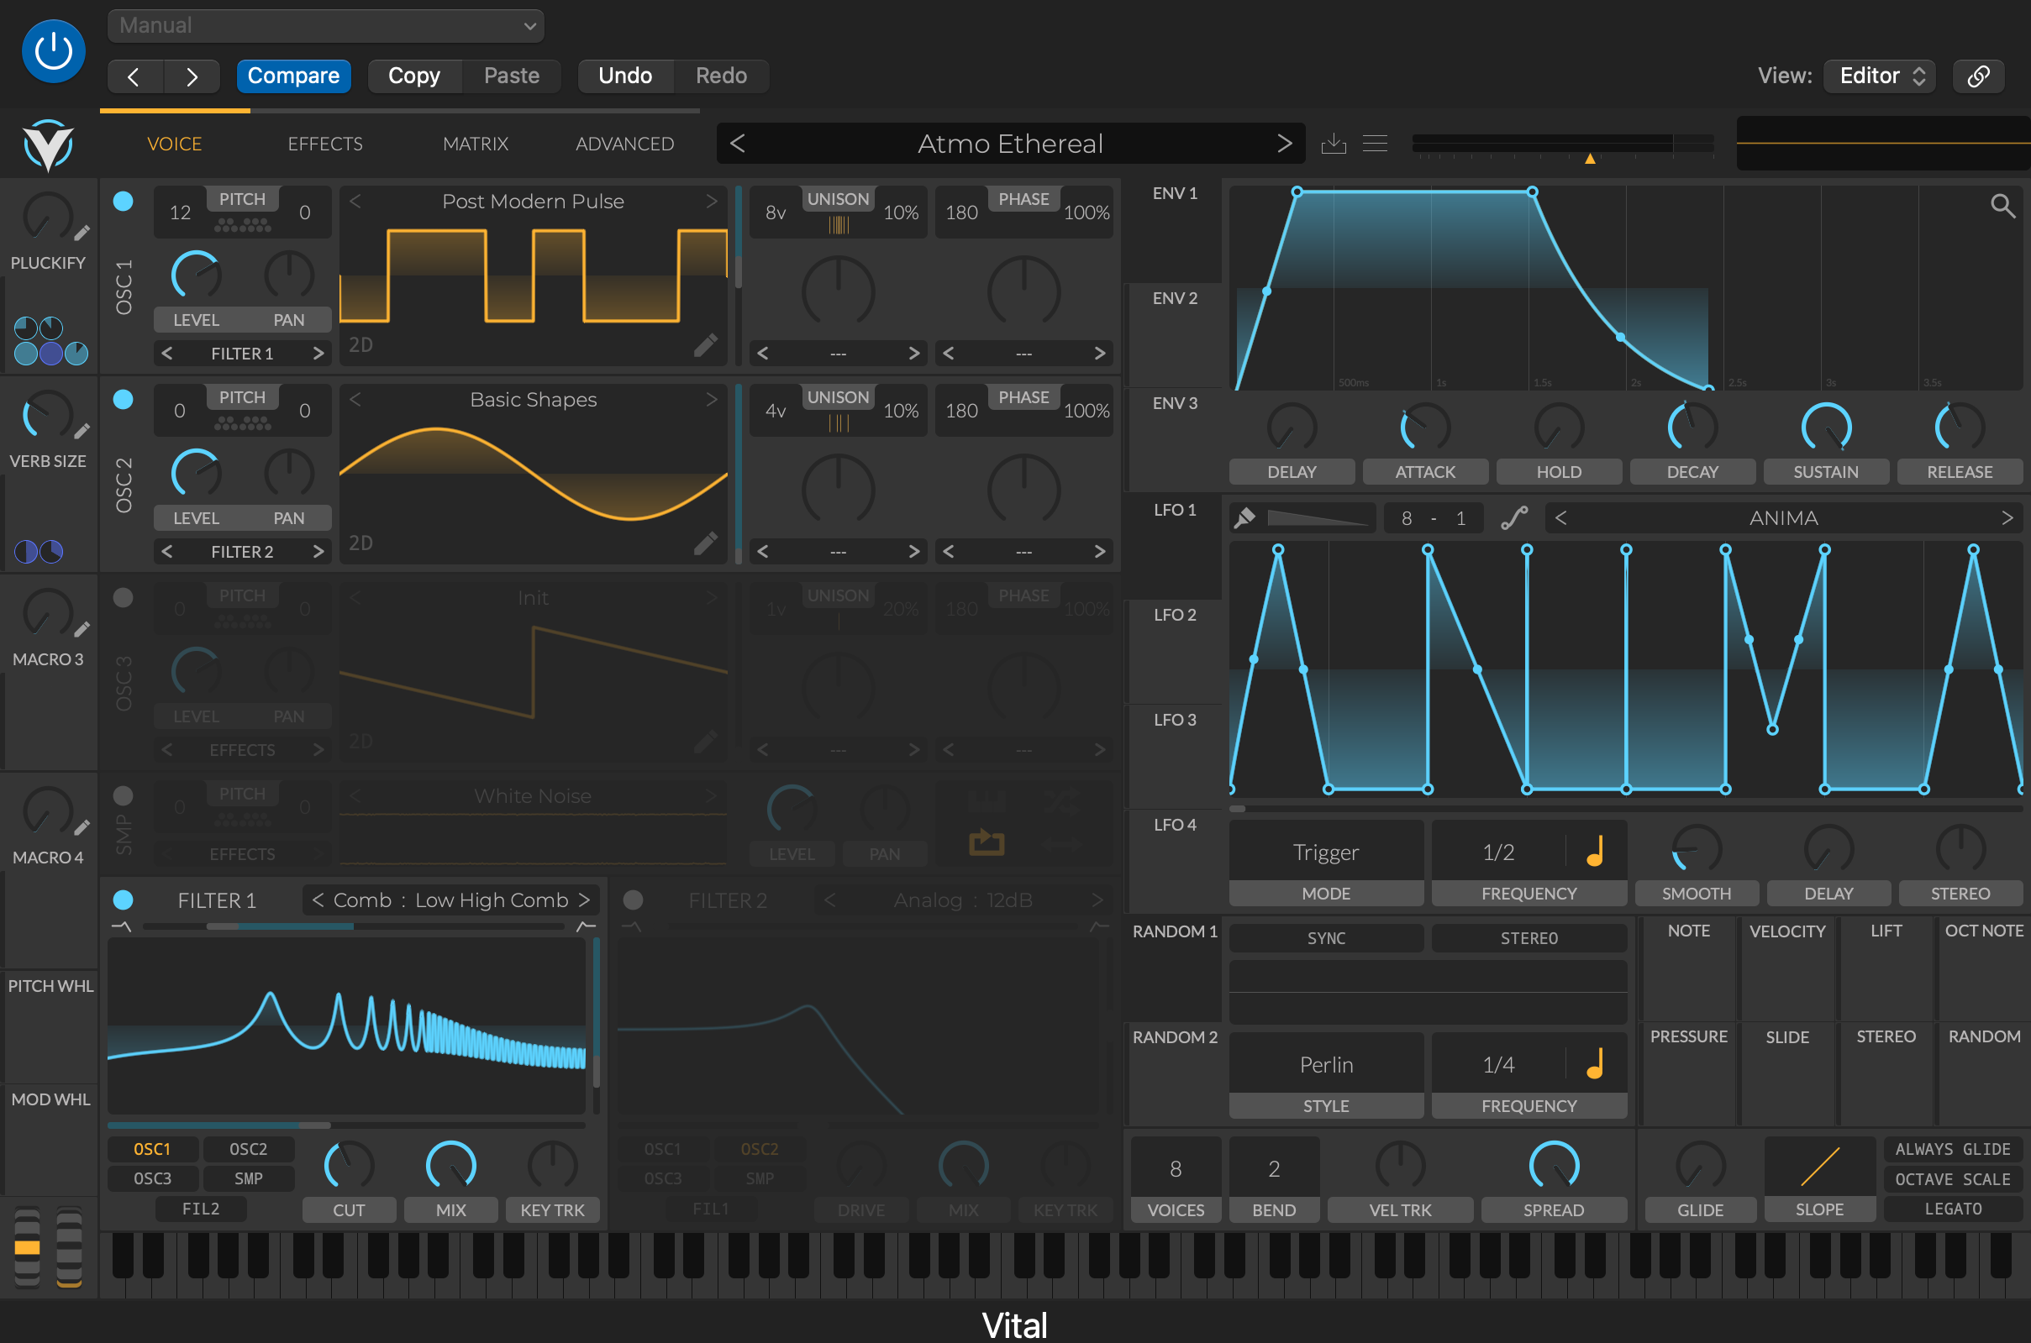Click the glide SLOPE curve display
2031x1343 pixels.
pyautogui.click(x=1819, y=1167)
